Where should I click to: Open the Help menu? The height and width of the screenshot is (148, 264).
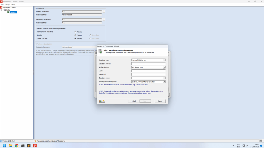pyautogui.click(x=13, y=5)
